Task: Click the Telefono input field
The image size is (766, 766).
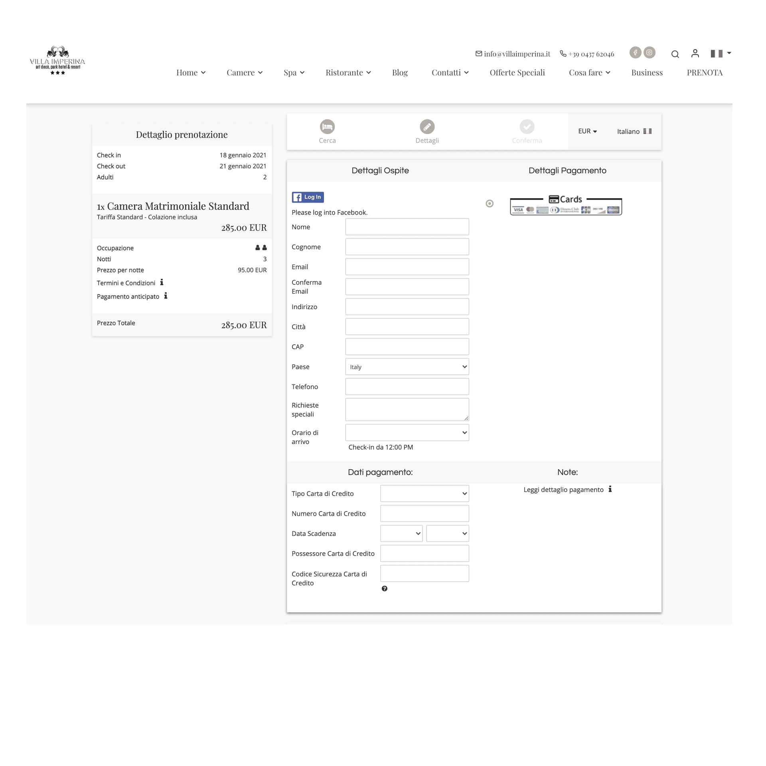Action: (x=407, y=386)
